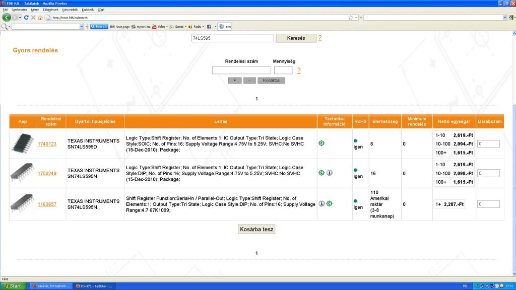Open order number link 1740123
The width and height of the screenshot is (516, 290).
click(47, 144)
